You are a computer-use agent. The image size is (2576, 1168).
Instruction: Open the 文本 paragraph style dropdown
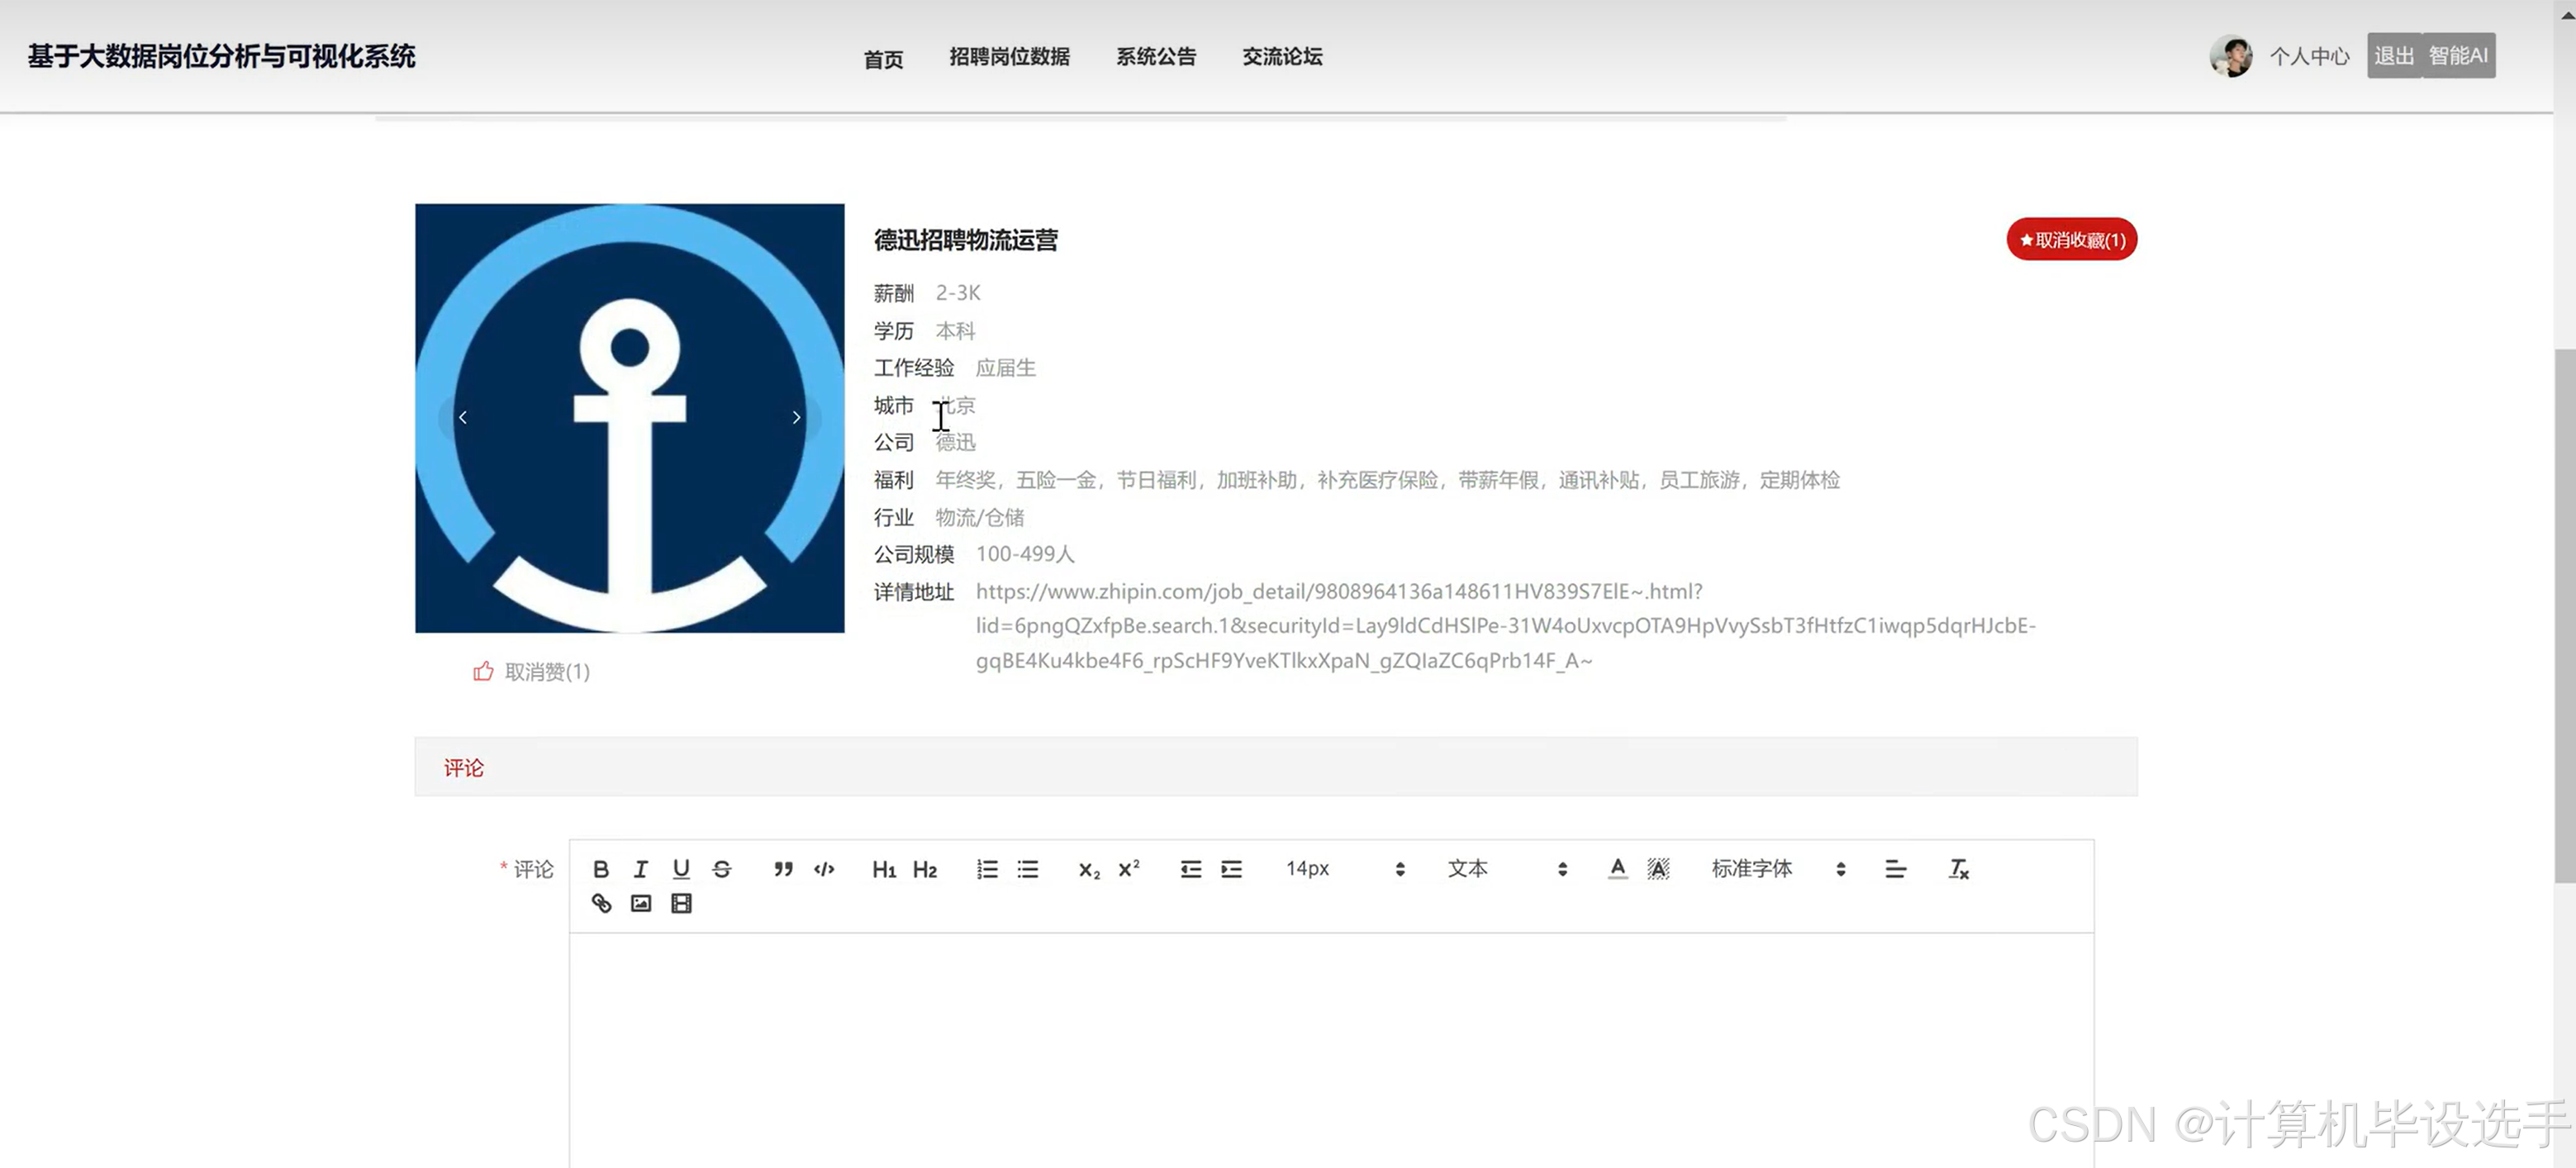tap(1508, 869)
